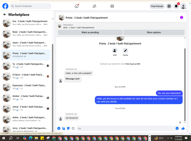Viewport: 191px width, 141px height.
Task: Open the taskbar clock and date
Action: 178,138
